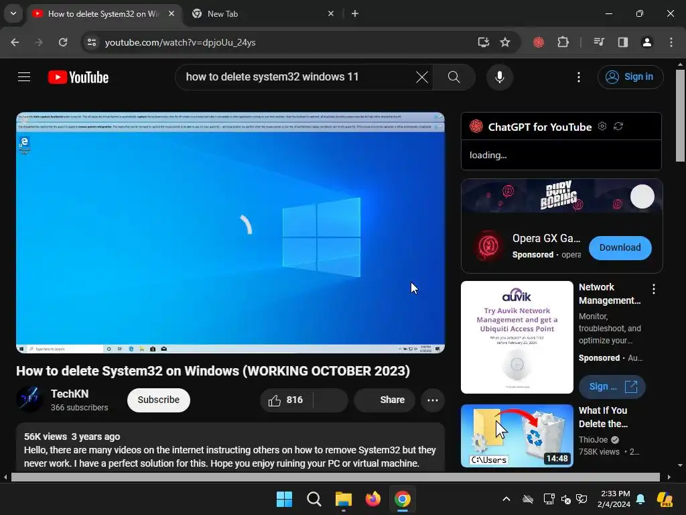
Task: Reload the YouTube page
Action: tap(63, 42)
